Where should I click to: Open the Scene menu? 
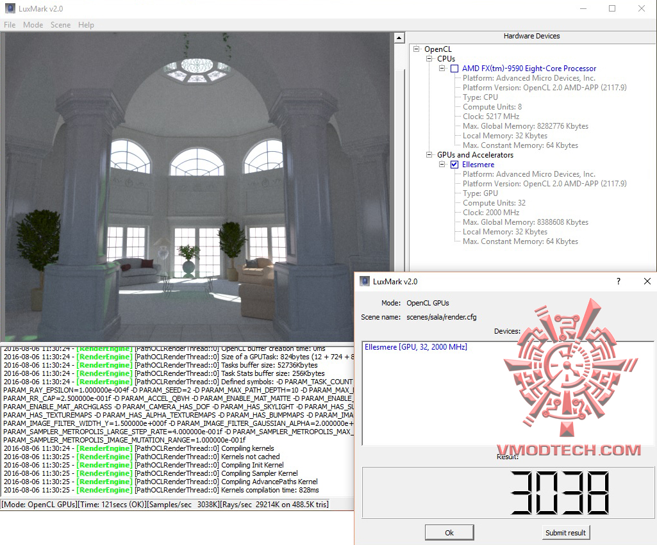pos(61,25)
